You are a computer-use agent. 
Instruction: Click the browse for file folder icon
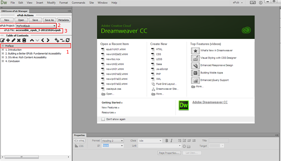189,146
